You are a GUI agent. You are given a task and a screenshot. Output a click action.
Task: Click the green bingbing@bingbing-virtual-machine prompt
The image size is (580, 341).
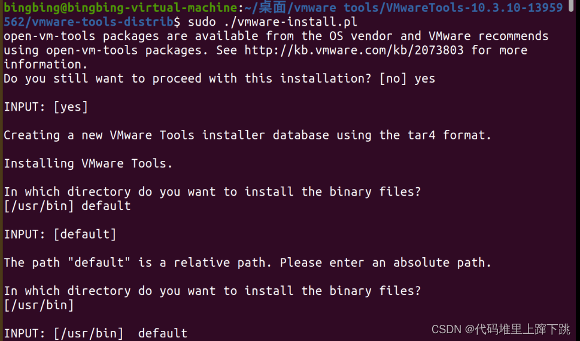[x=120, y=7]
